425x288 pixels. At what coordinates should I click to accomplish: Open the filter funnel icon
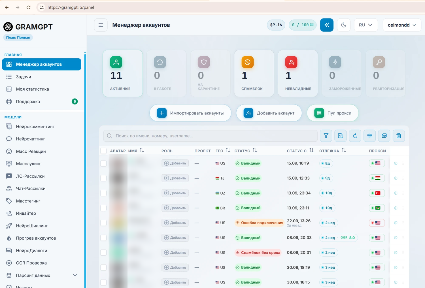326,136
